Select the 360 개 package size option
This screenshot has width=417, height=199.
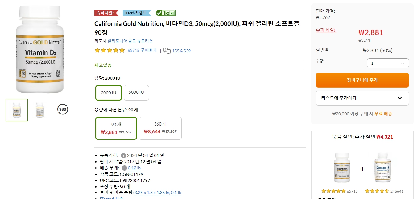[160, 128]
